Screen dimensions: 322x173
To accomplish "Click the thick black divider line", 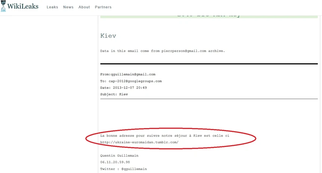I will click(209, 64).
